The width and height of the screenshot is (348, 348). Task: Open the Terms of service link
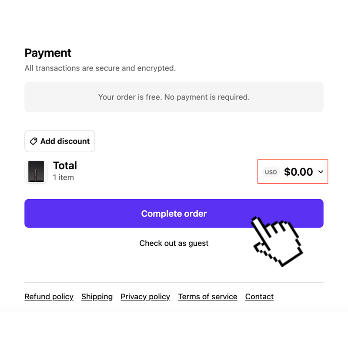coord(207,297)
